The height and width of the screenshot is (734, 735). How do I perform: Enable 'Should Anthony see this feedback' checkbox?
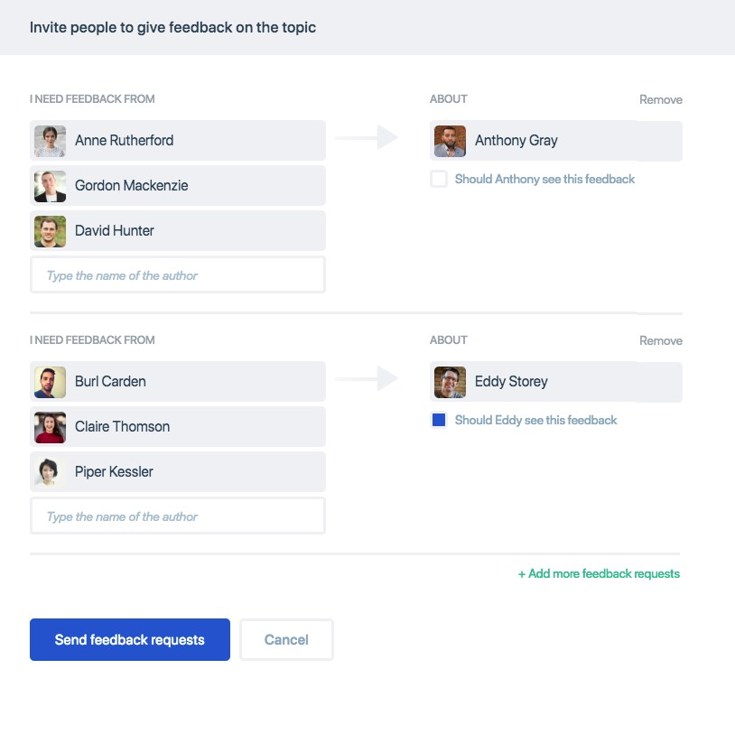click(x=439, y=180)
